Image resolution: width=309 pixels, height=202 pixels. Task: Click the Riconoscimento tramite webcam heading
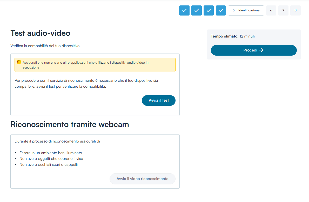70,124
